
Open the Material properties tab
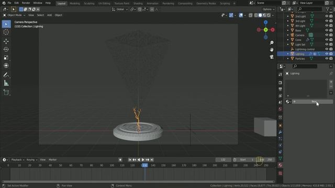coord(281,165)
